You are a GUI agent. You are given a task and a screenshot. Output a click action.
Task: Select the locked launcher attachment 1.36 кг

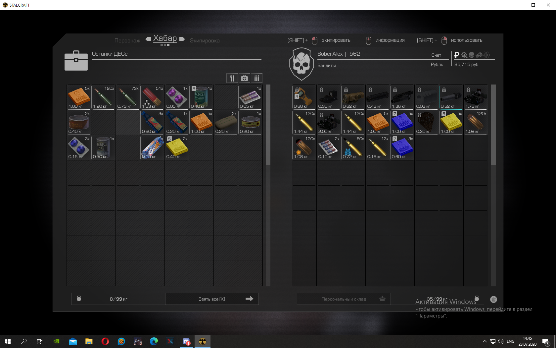coord(402,97)
